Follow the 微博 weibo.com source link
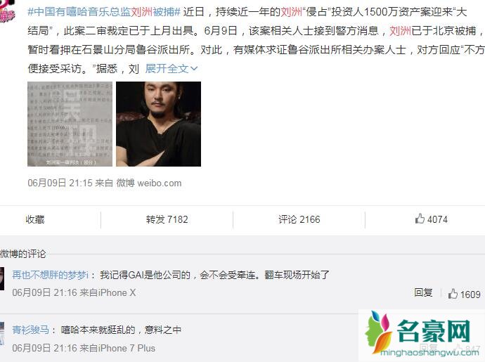485x362 pixels. tap(149, 183)
